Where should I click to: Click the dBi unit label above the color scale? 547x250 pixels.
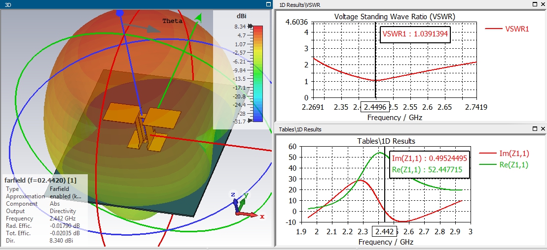[241, 16]
